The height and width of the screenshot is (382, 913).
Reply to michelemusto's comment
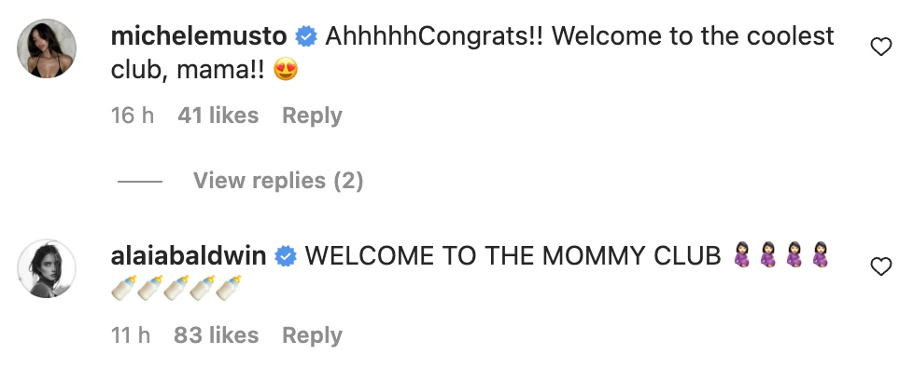tap(312, 116)
